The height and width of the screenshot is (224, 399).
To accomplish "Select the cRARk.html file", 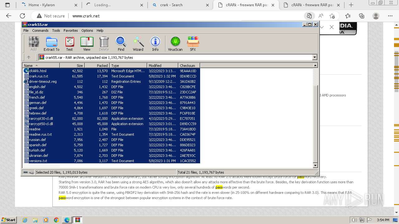I will point(37,71).
